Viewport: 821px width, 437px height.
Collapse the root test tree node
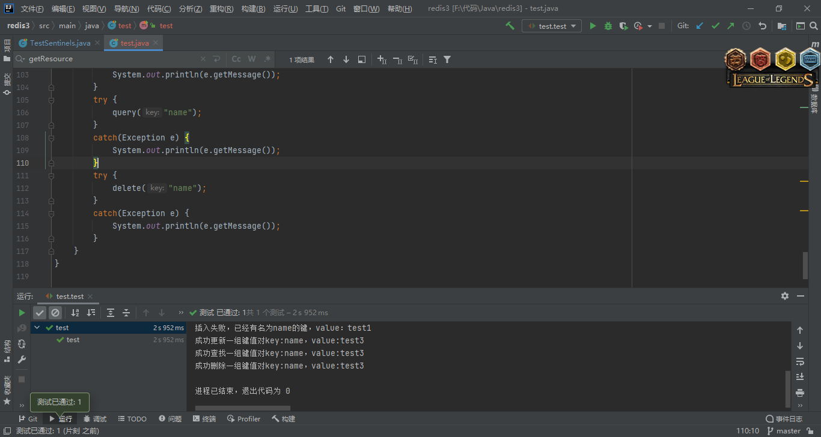(37, 328)
